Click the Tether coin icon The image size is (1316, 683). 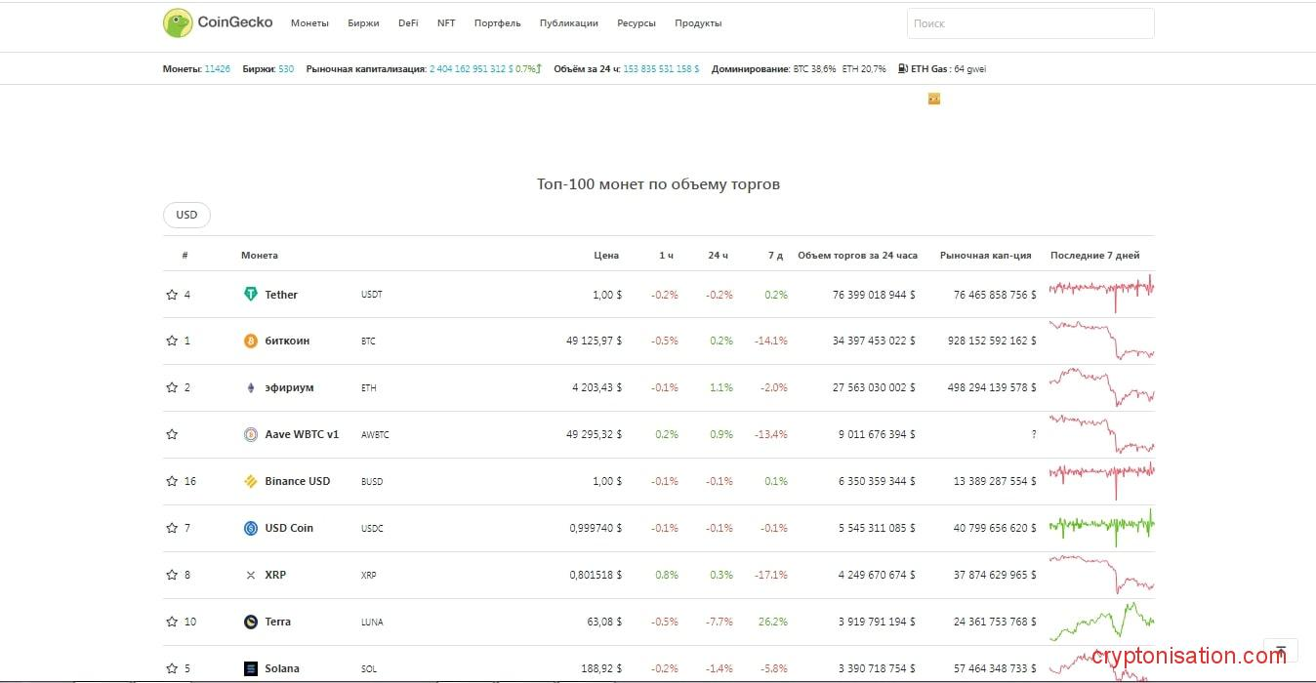pos(251,295)
